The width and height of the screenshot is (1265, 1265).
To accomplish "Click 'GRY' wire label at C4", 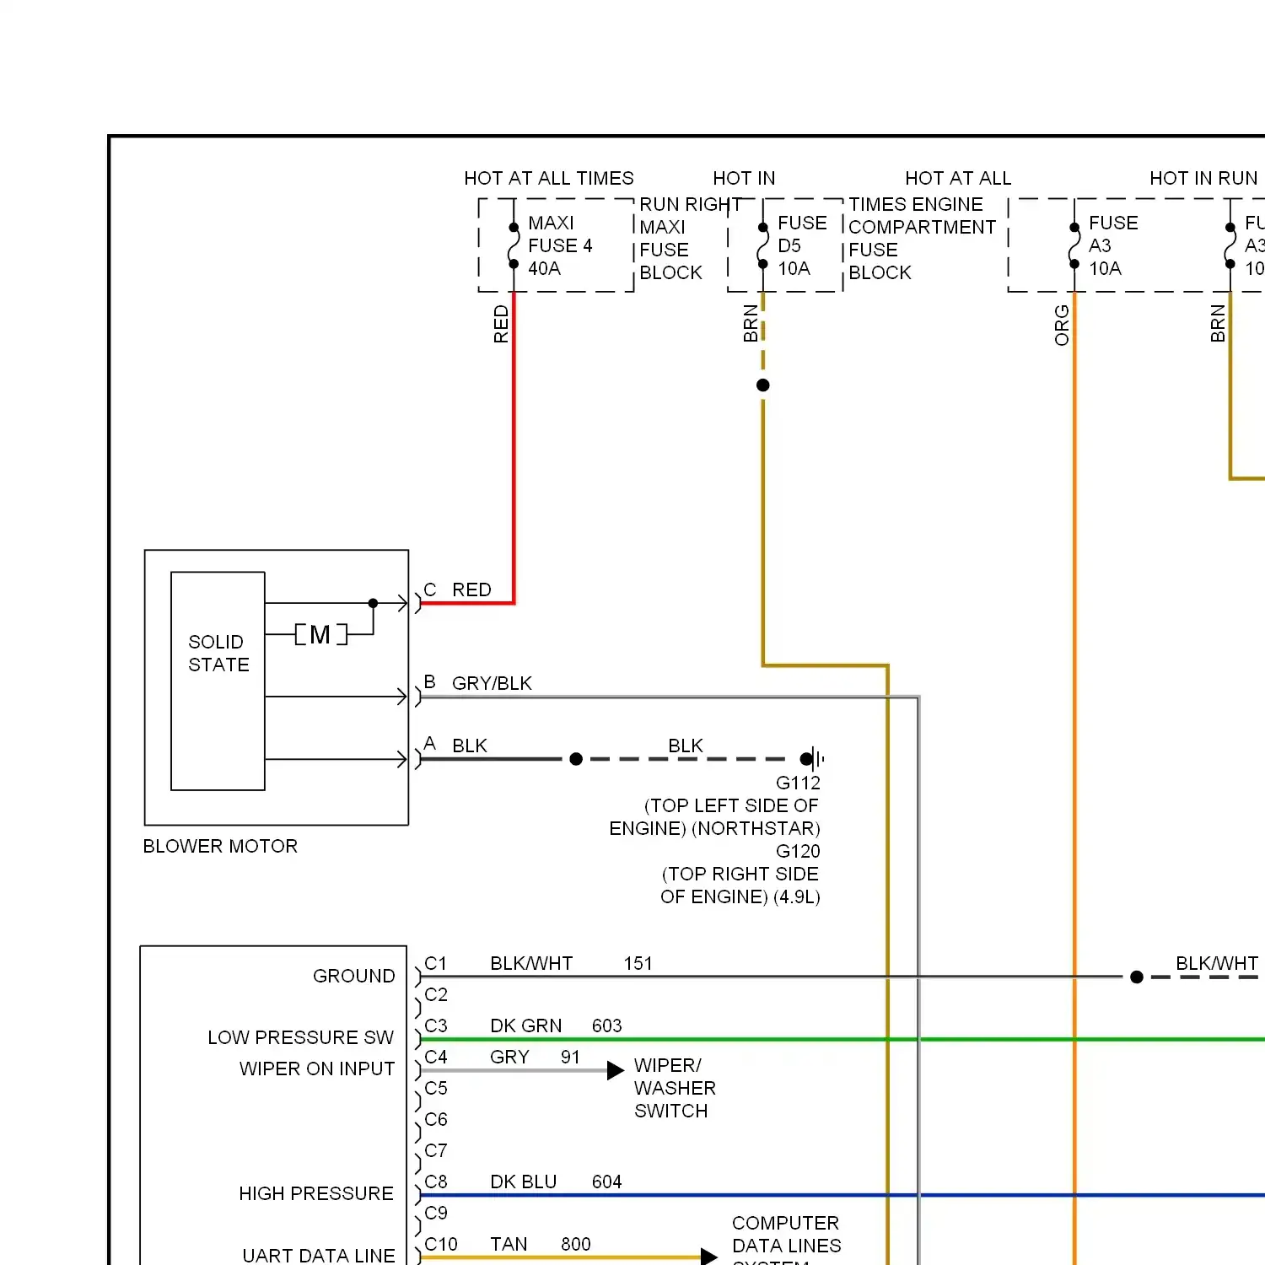I will [509, 1057].
